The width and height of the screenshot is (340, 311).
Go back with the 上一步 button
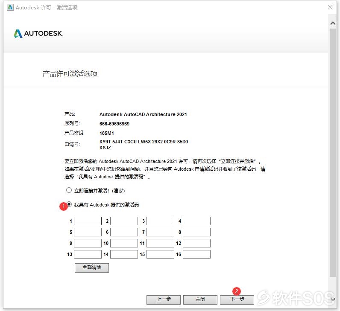pyautogui.click(x=164, y=299)
